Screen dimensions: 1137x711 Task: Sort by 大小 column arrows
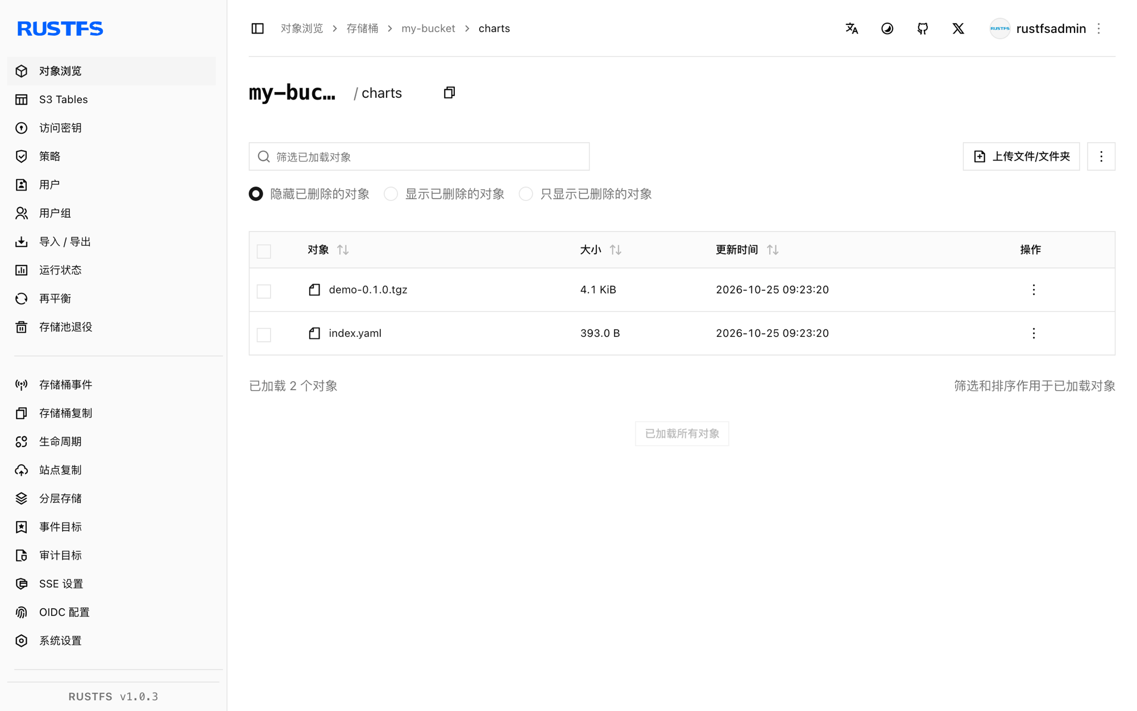[616, 250]
